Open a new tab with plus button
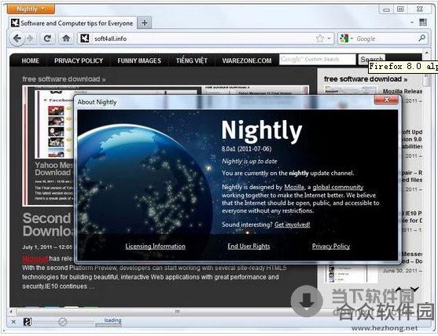The width and height of the screenshot is (438, 336). click(x=145, y=23)
